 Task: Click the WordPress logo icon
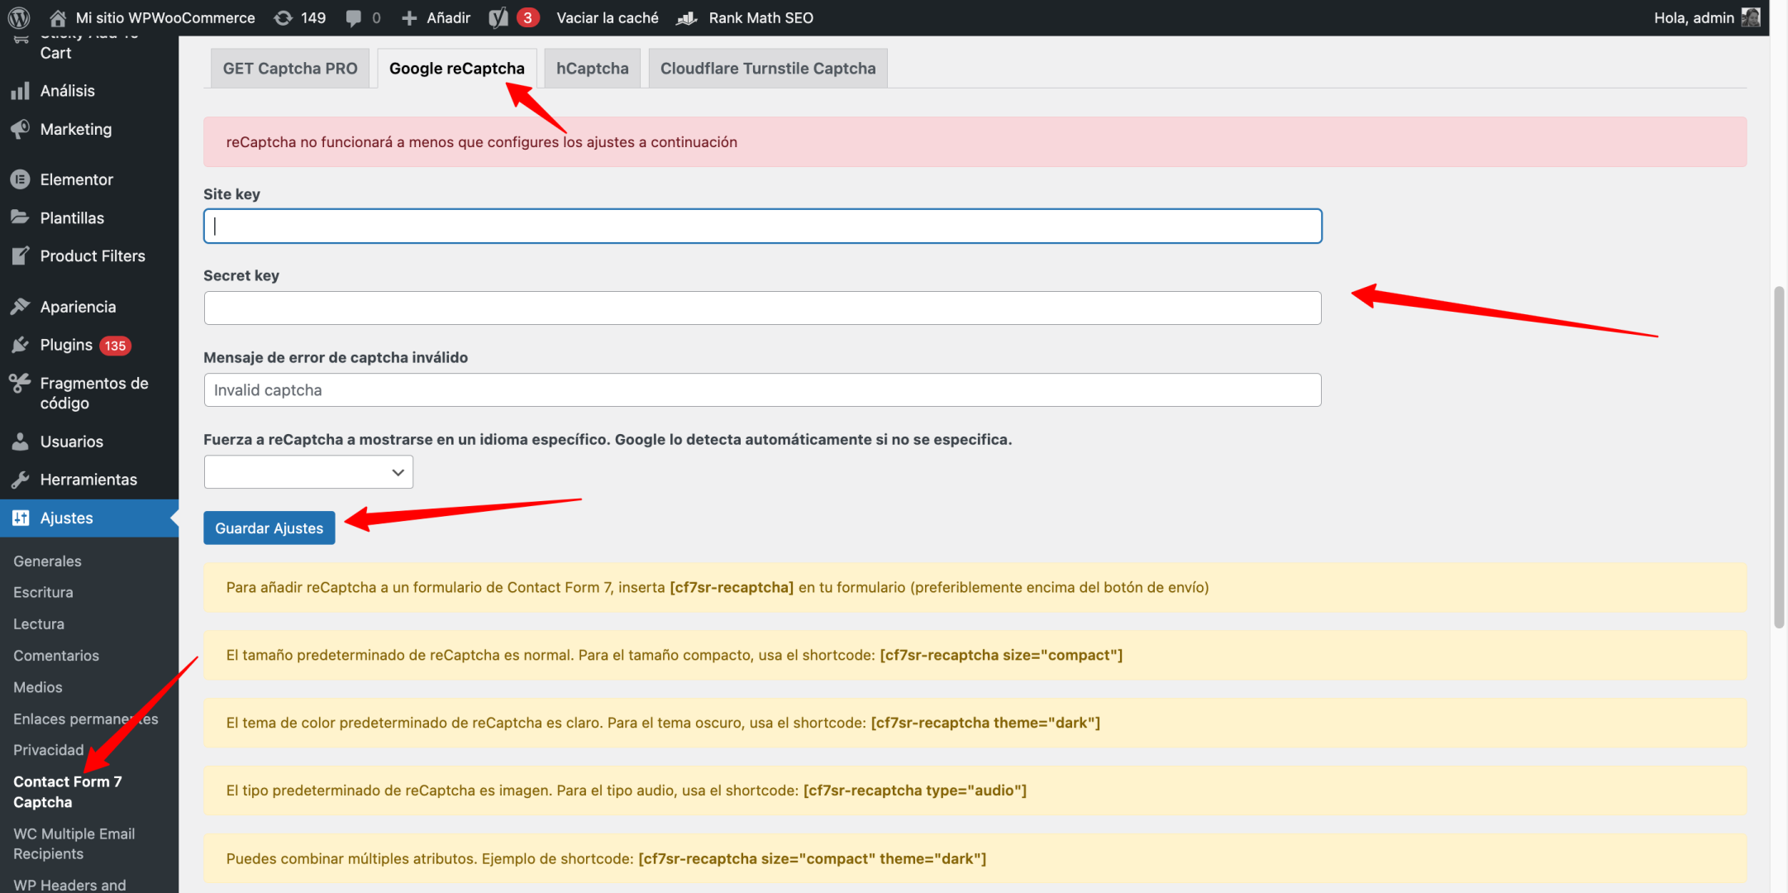pyautogui.click(x=19, y=17)
